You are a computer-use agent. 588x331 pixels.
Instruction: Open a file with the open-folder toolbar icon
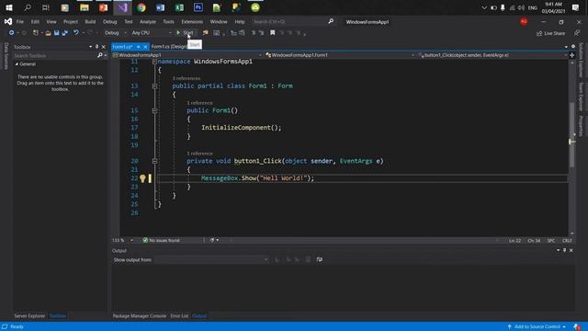tap(48, 33)
